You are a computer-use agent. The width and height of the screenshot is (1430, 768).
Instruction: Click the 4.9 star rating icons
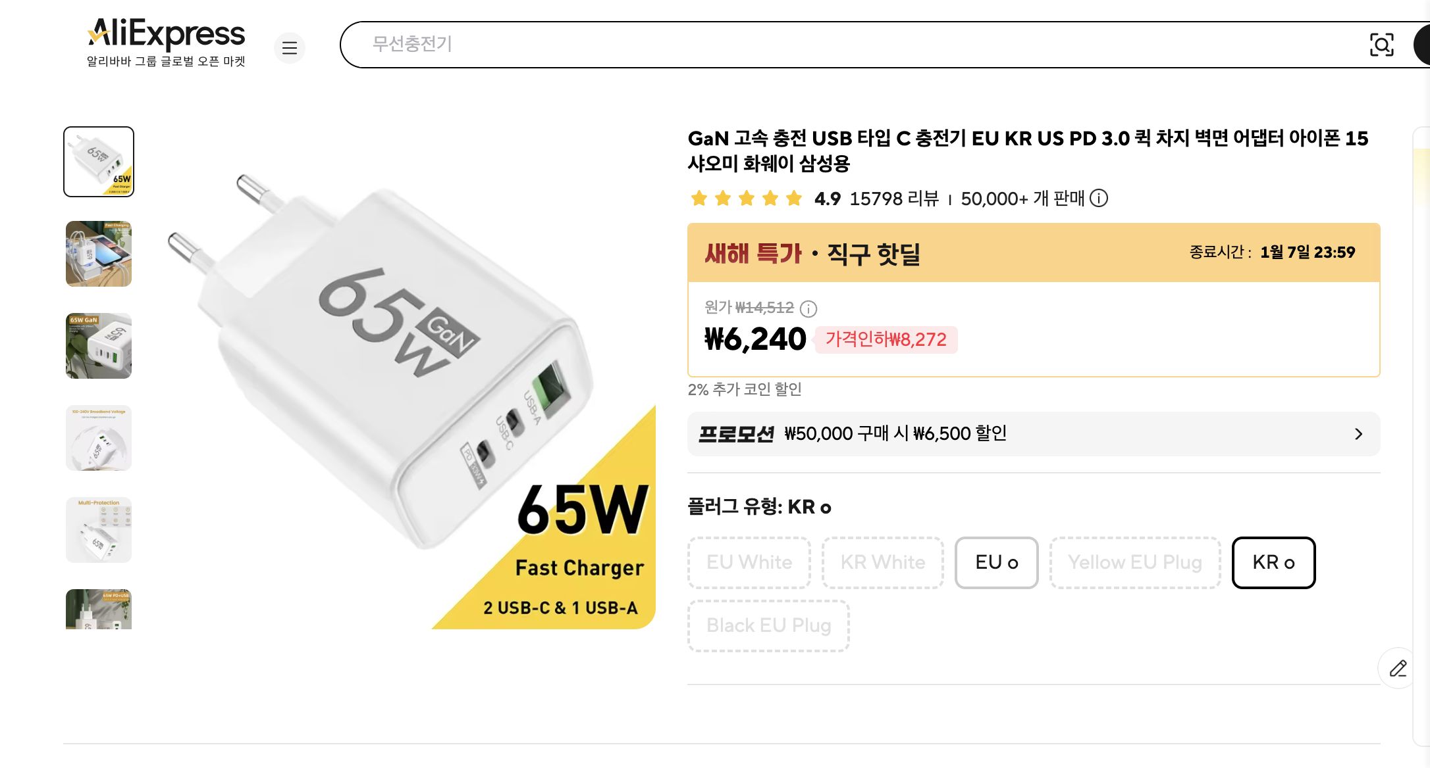point(745,198)
